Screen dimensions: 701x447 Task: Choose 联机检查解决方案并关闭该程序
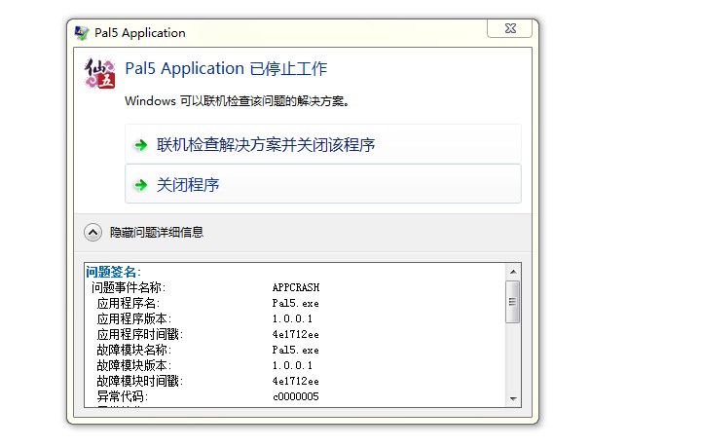click(323, 144)
